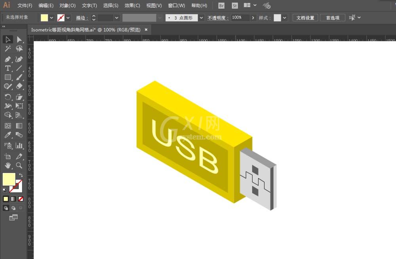Screen dimensions: 396x259
Task: Select the Mesh tool
Action: [x=8, y=126]
